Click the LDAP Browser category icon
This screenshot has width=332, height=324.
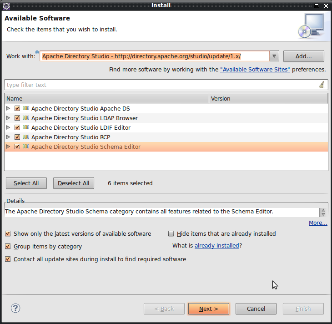(26, 118)
